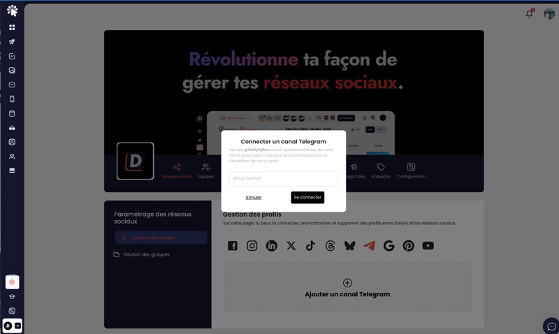Select the X (Twitter) profile icon
This screenshot has width=559, height=334.
click(291, 245)
